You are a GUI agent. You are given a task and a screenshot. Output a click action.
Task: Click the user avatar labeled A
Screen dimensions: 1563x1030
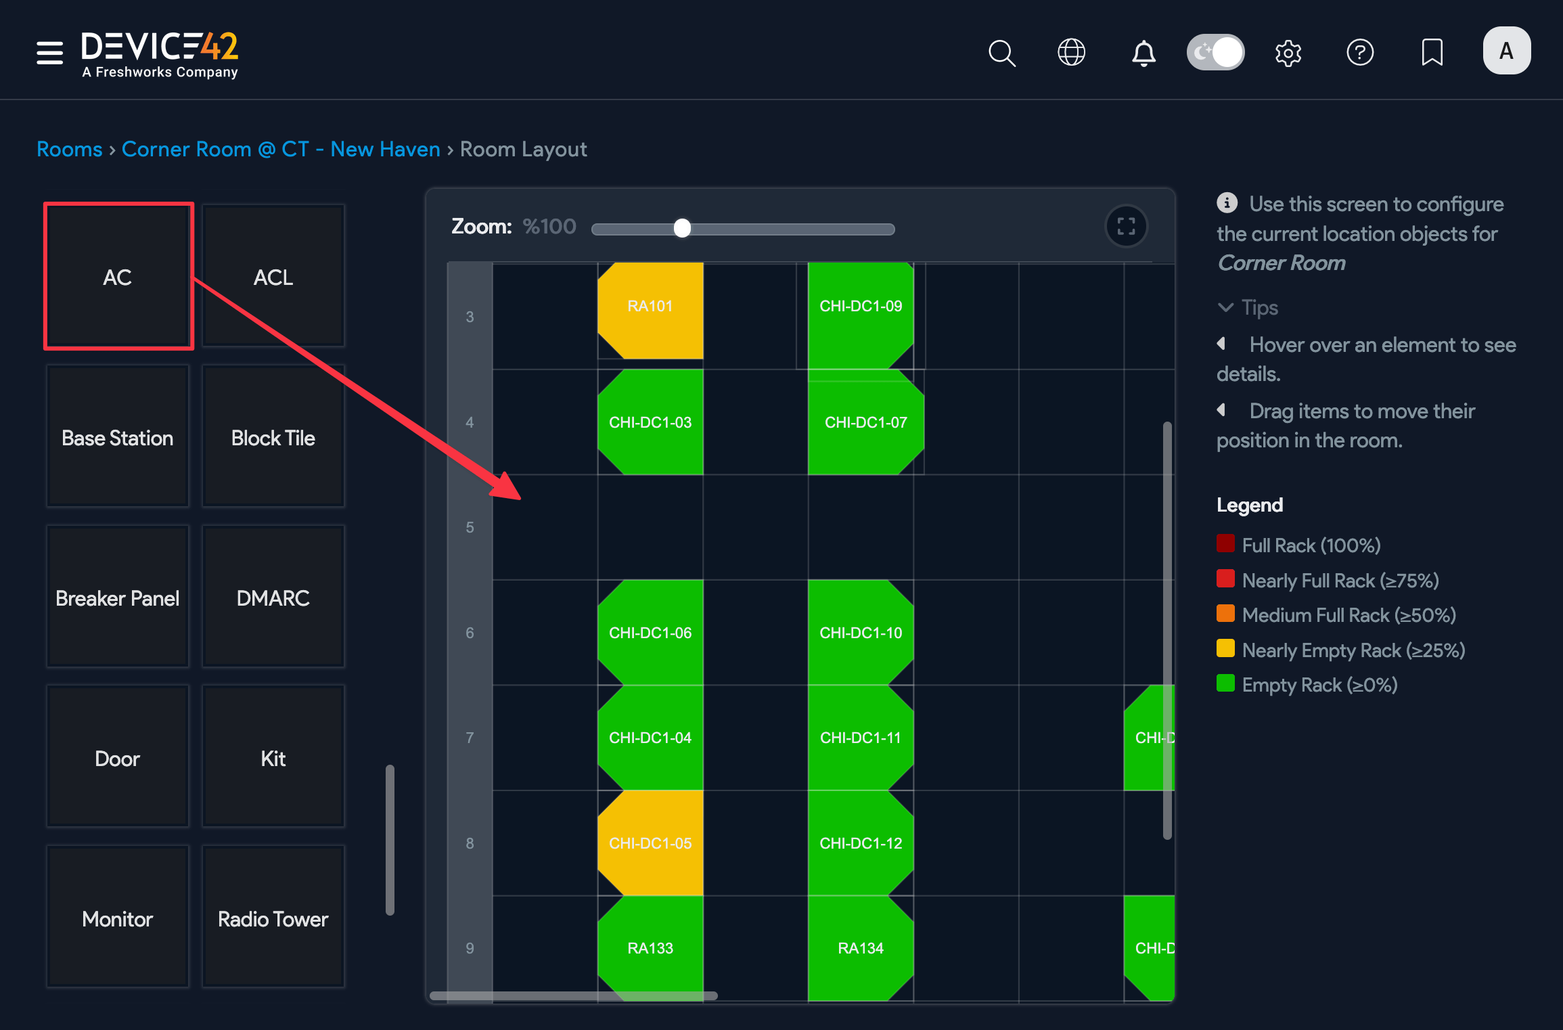tap(1507, 50)
